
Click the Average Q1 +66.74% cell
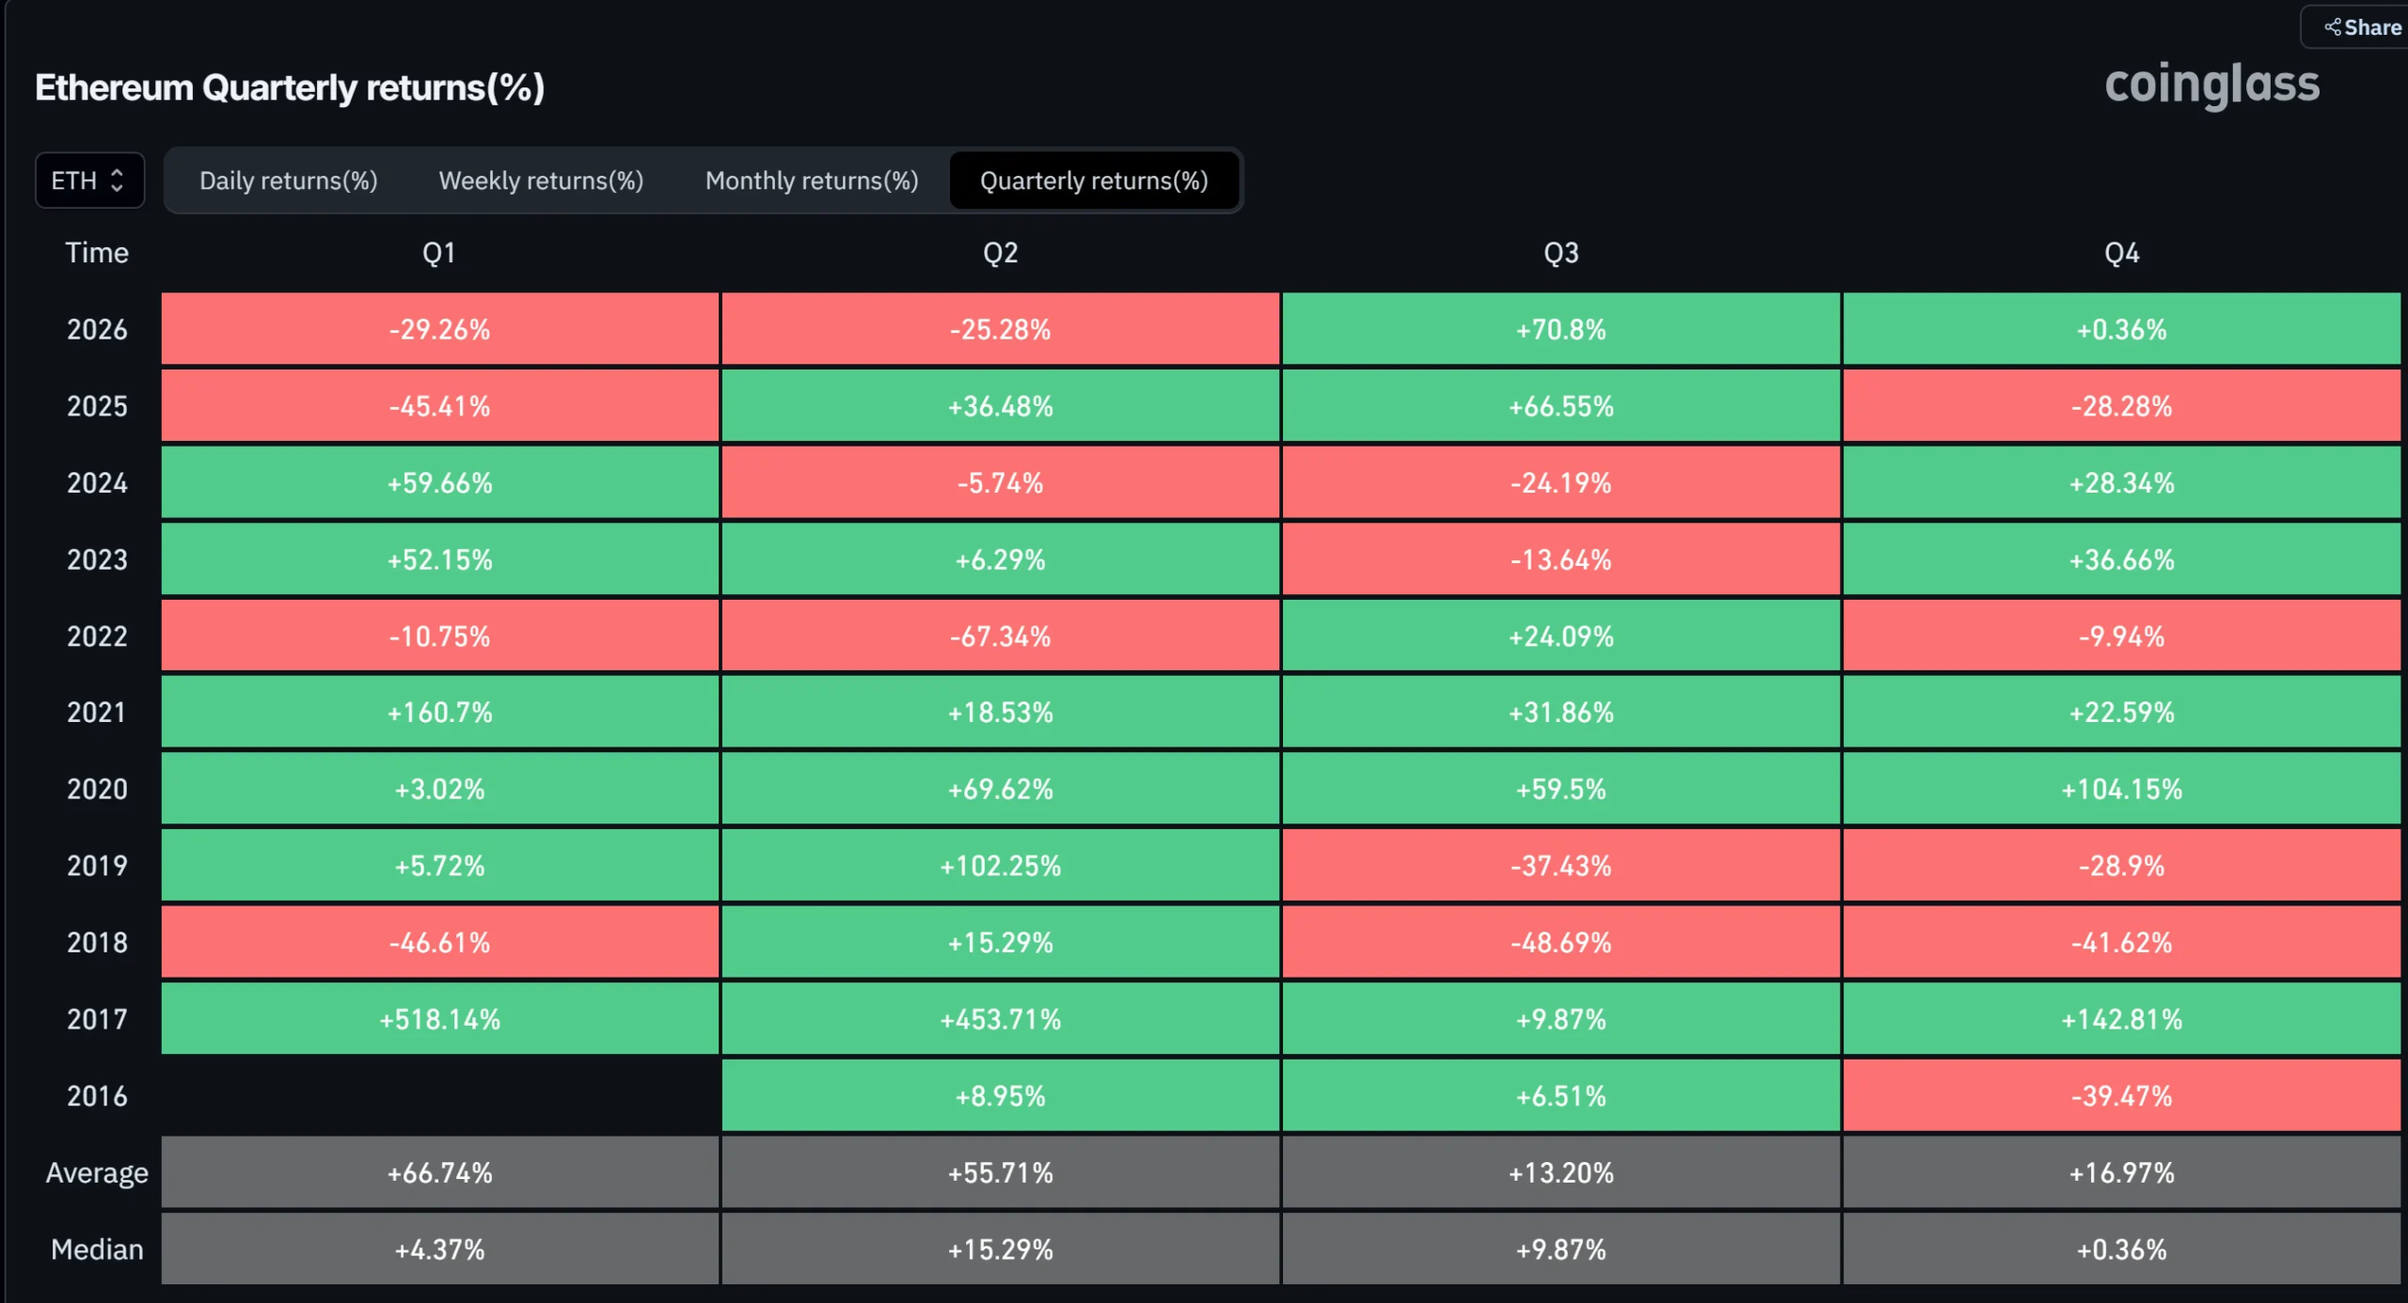pyautogui.click(x=439, y=1172)
